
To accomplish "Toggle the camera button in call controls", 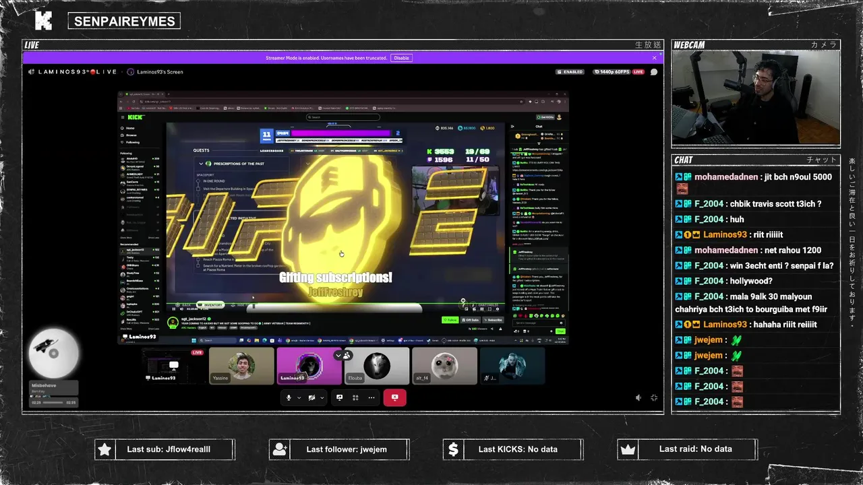I will [x=311, y=397].
